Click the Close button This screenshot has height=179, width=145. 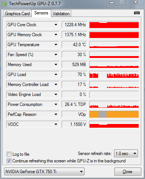(x=128, y=172)
